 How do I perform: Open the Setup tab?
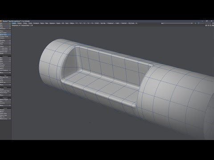pyautogui.click(x=42, y=23)
